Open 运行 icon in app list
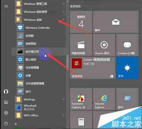The height and width of the screenshot is (129, 142). (20, 91)
